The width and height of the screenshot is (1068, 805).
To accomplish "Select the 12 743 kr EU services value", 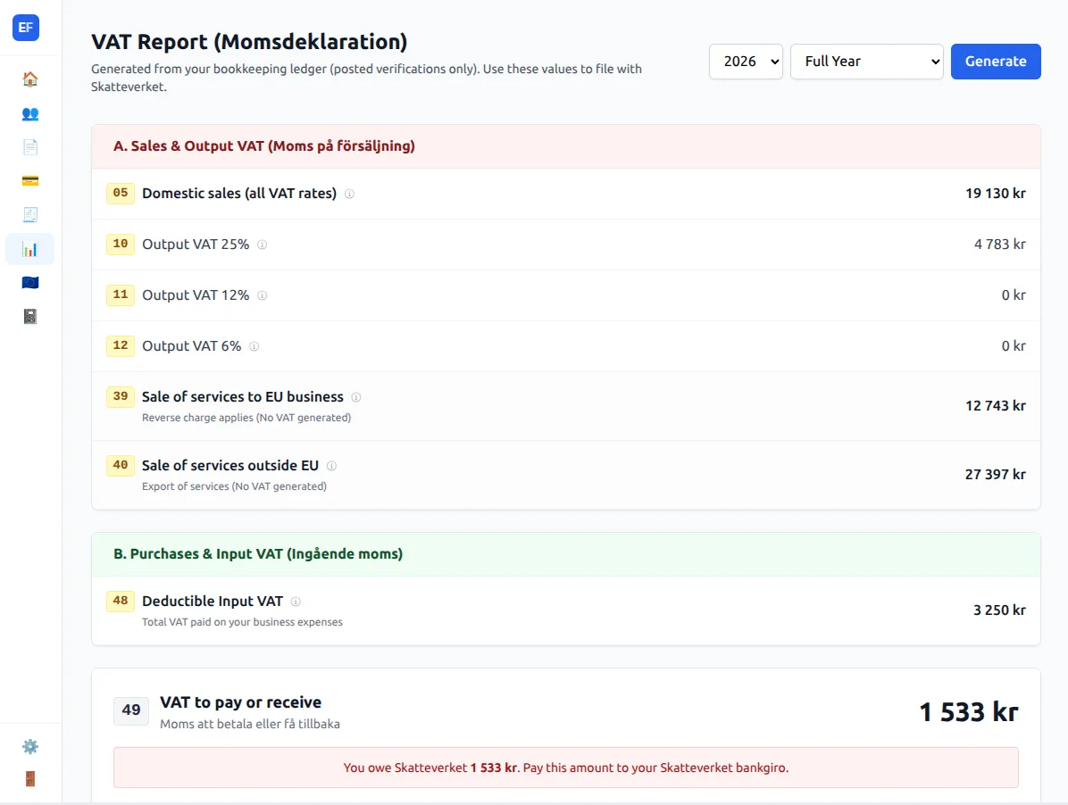I will coord(995,405).
